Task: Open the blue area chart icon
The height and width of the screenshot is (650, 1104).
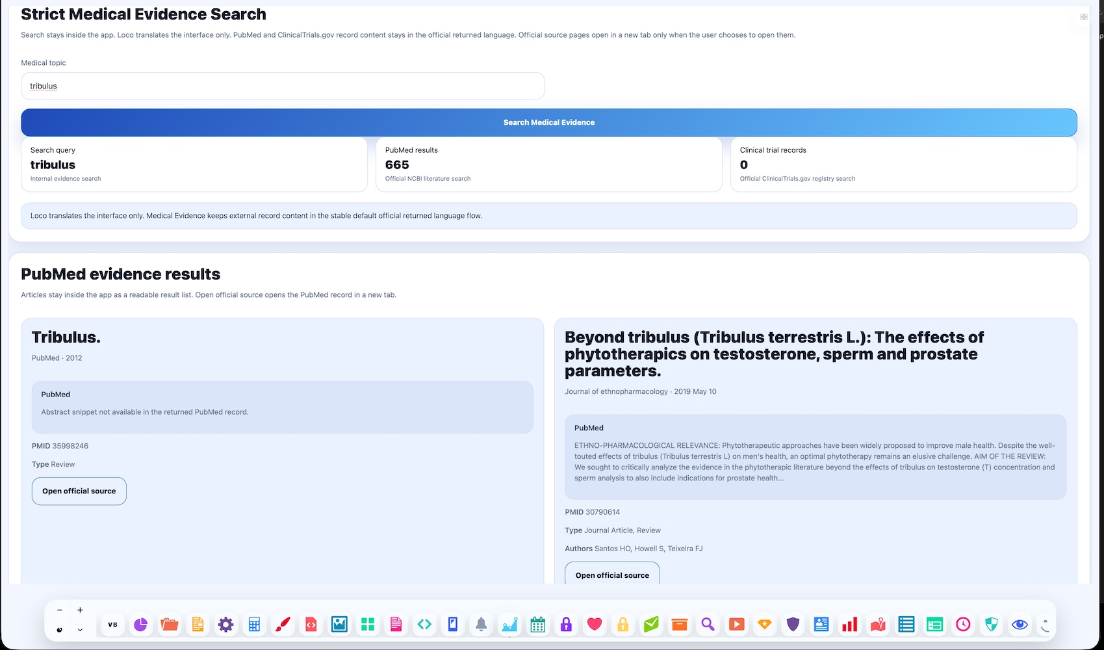Action: coord(509,625)
